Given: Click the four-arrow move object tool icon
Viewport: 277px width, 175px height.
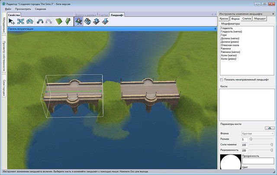Looking at the screenshot, I should tap(21, 21).
